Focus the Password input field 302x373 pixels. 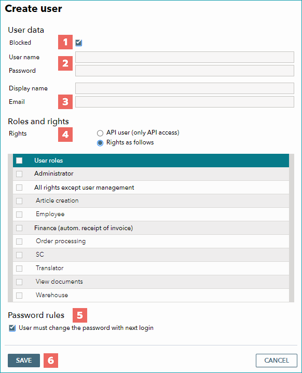click(185, 71)
